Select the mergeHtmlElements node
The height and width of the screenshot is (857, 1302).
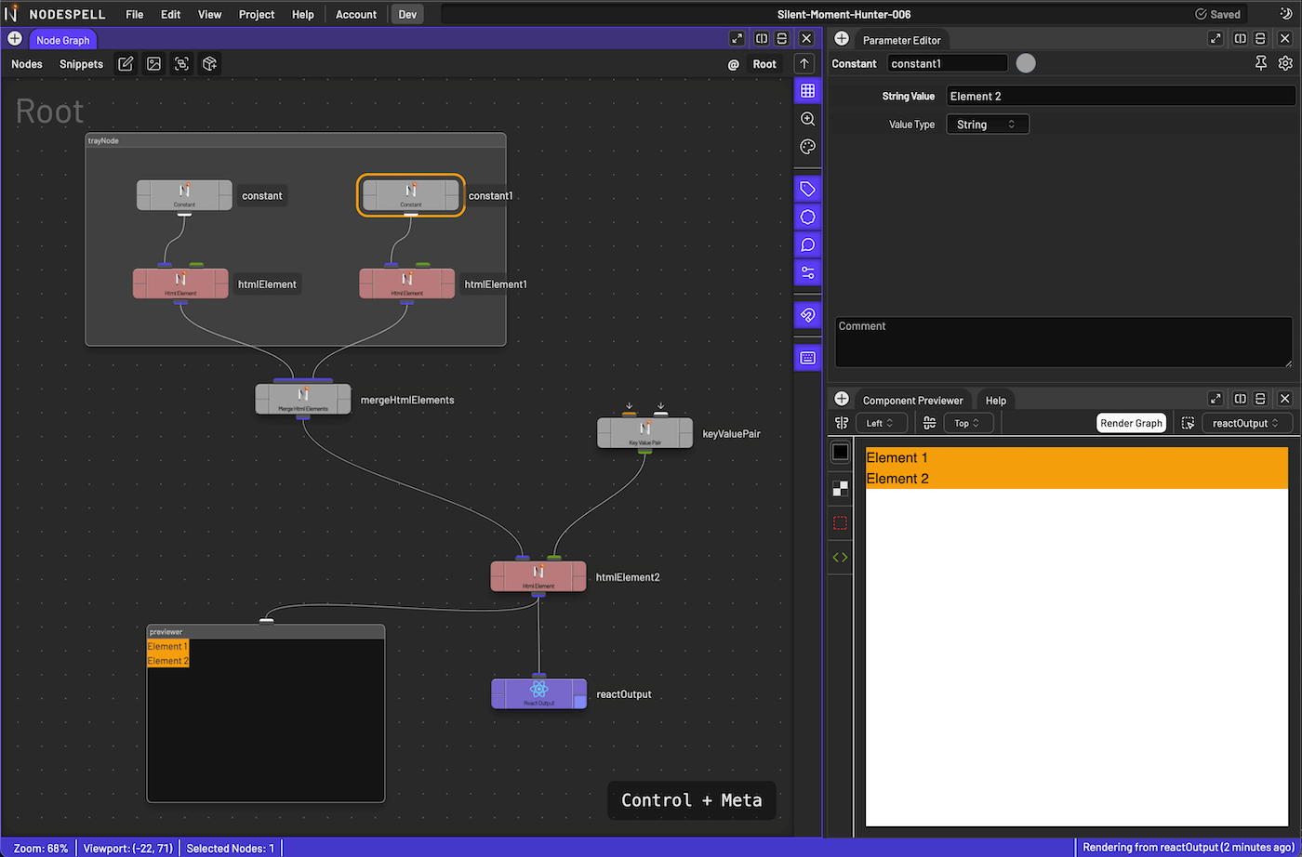(x=303, y=399)
